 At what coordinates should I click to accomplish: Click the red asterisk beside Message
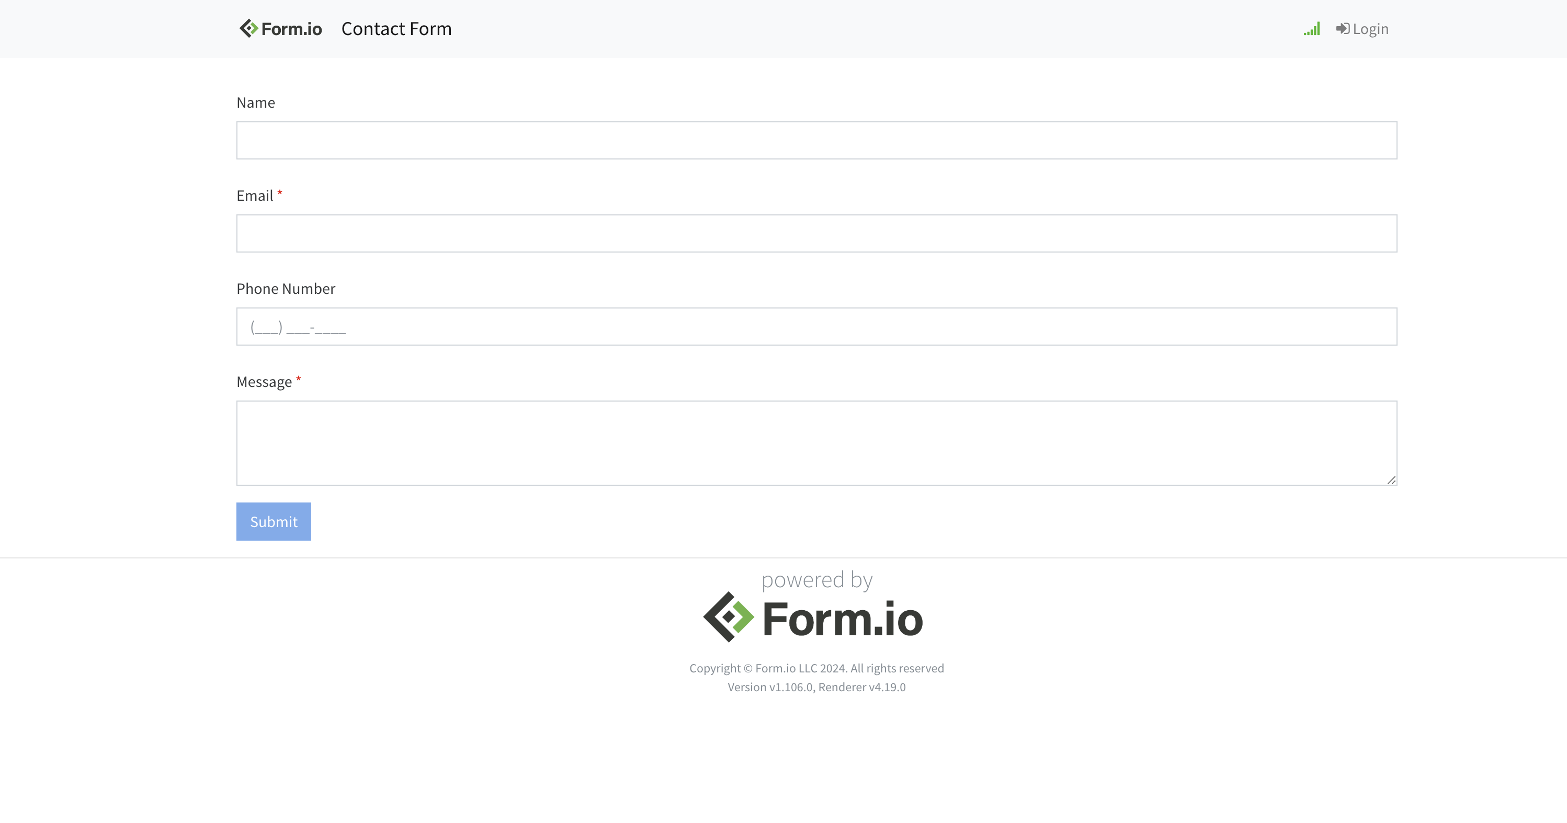(x=299, y=380)
